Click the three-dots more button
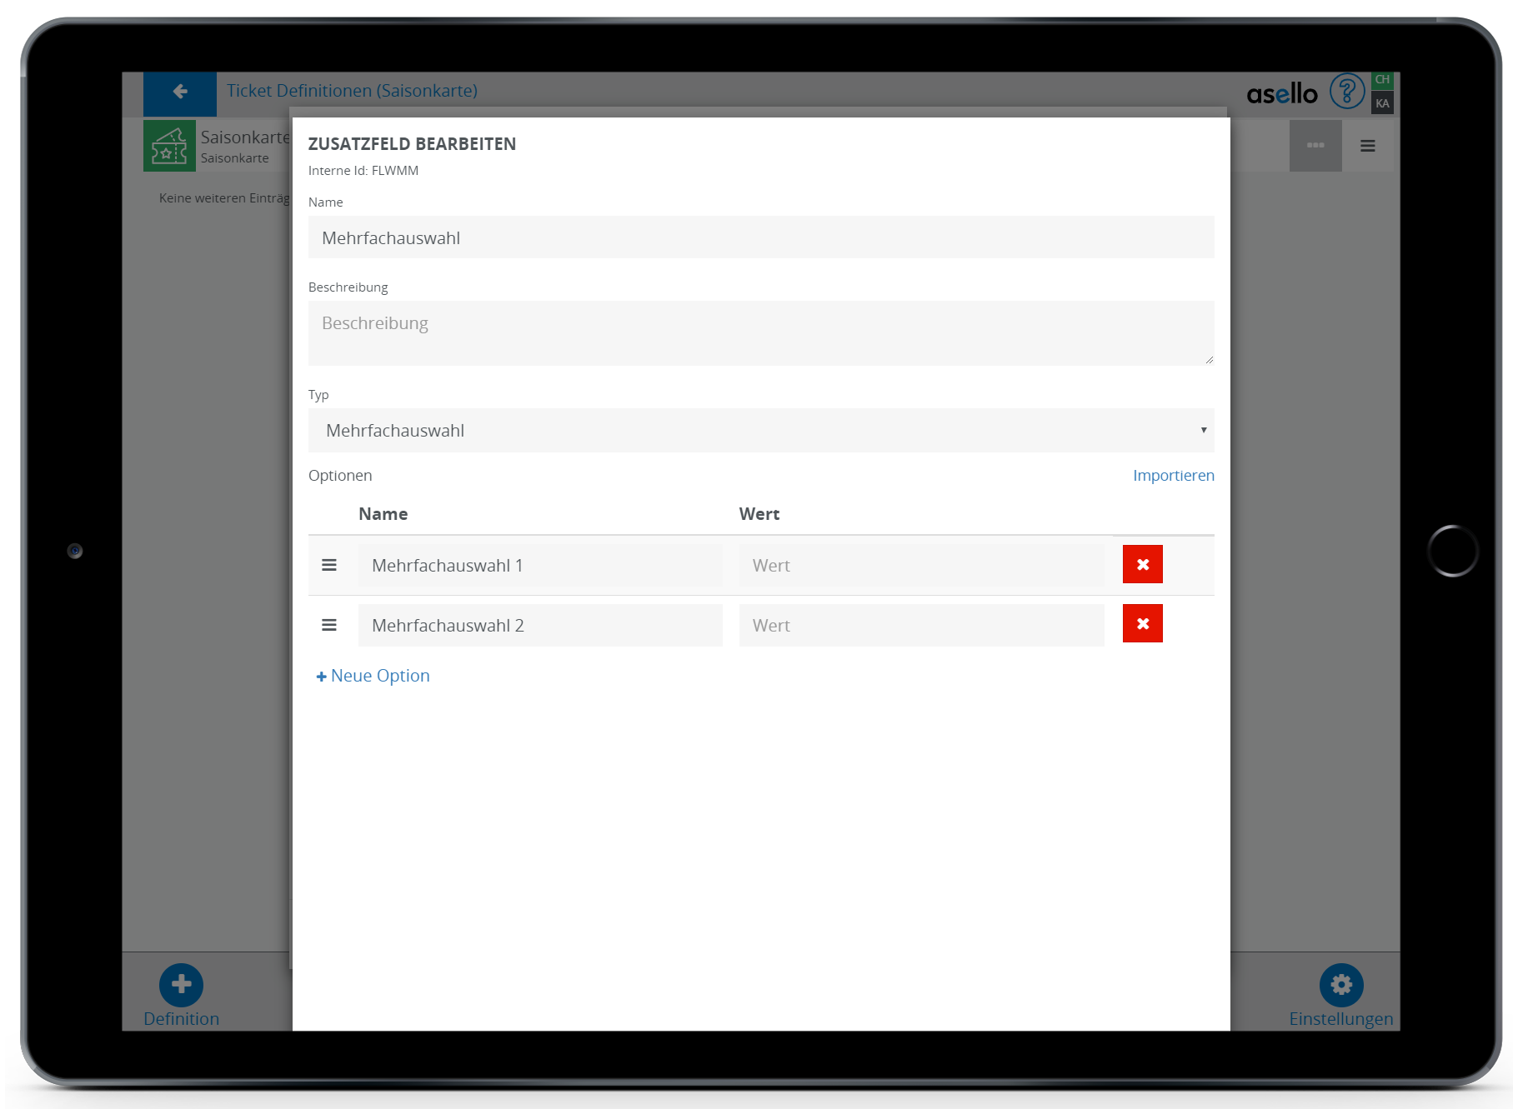The image size is (1513, 1109). pos(1315,146)
